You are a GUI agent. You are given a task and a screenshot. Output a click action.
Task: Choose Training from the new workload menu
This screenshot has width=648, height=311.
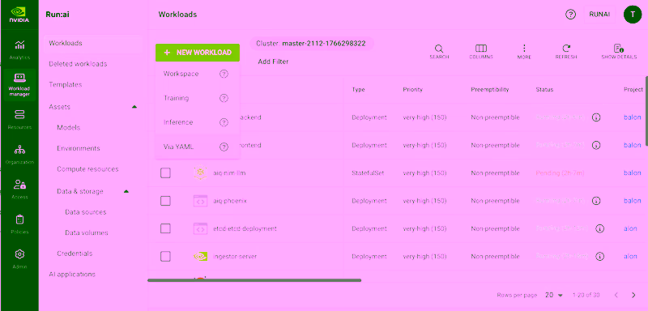(x=198, y=98)
